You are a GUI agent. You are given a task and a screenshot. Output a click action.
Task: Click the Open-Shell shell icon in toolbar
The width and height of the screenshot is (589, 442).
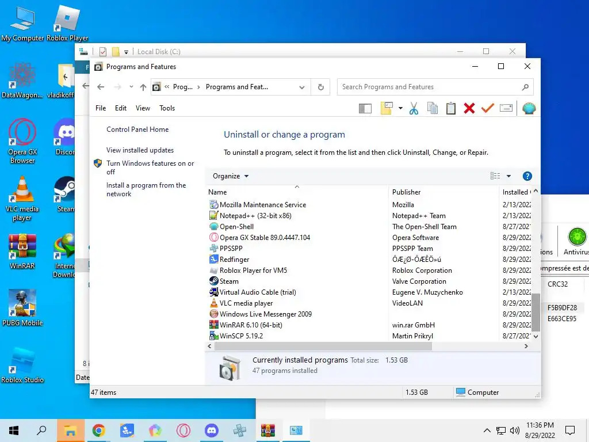click(529, 109)
